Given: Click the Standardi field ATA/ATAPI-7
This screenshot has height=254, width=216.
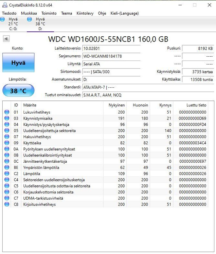Looking at the screenshot, I should tap(148, 87).
